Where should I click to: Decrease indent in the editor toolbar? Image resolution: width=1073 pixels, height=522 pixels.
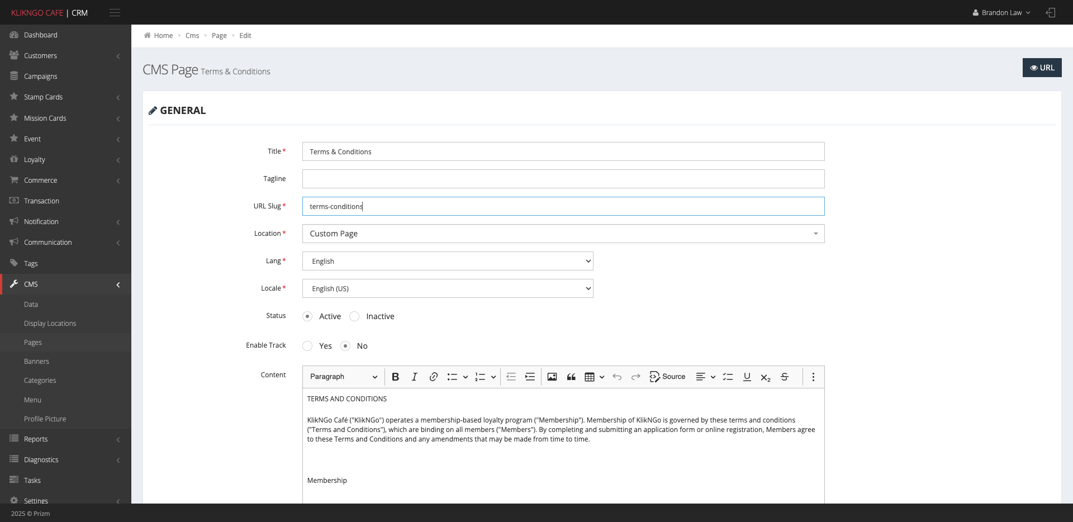(511, 377)
